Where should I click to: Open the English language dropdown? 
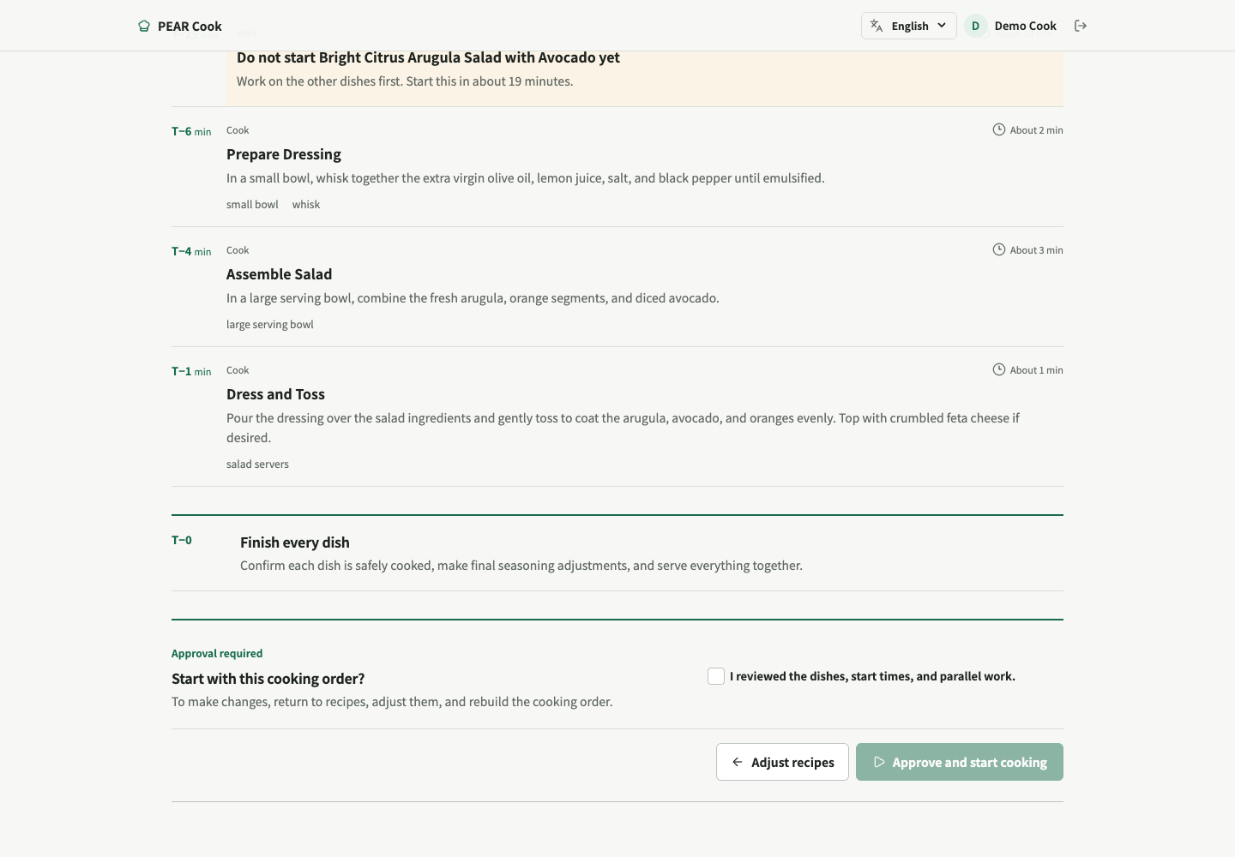pos(908,26)
